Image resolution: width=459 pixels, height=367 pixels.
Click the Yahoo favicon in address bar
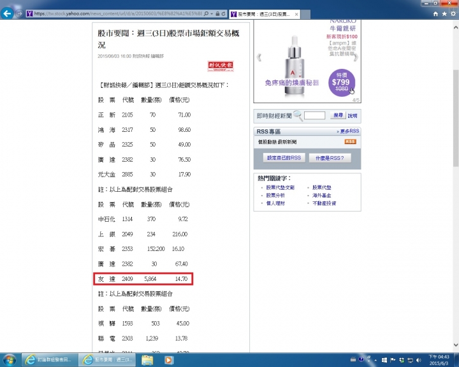29,14
